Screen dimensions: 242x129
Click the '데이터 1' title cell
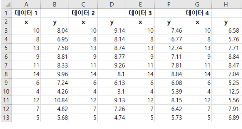click(26, 13)
